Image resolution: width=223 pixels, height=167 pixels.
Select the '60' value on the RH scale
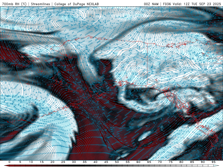click(138, 162)
